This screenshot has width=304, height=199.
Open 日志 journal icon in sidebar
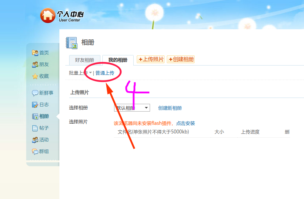(x=35, y=105)
